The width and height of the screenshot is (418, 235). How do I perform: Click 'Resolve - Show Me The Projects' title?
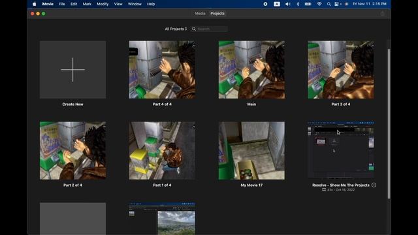click(x=341, y=185)
